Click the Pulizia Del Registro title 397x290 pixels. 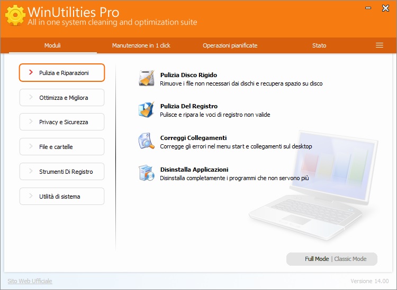(189, 106)
